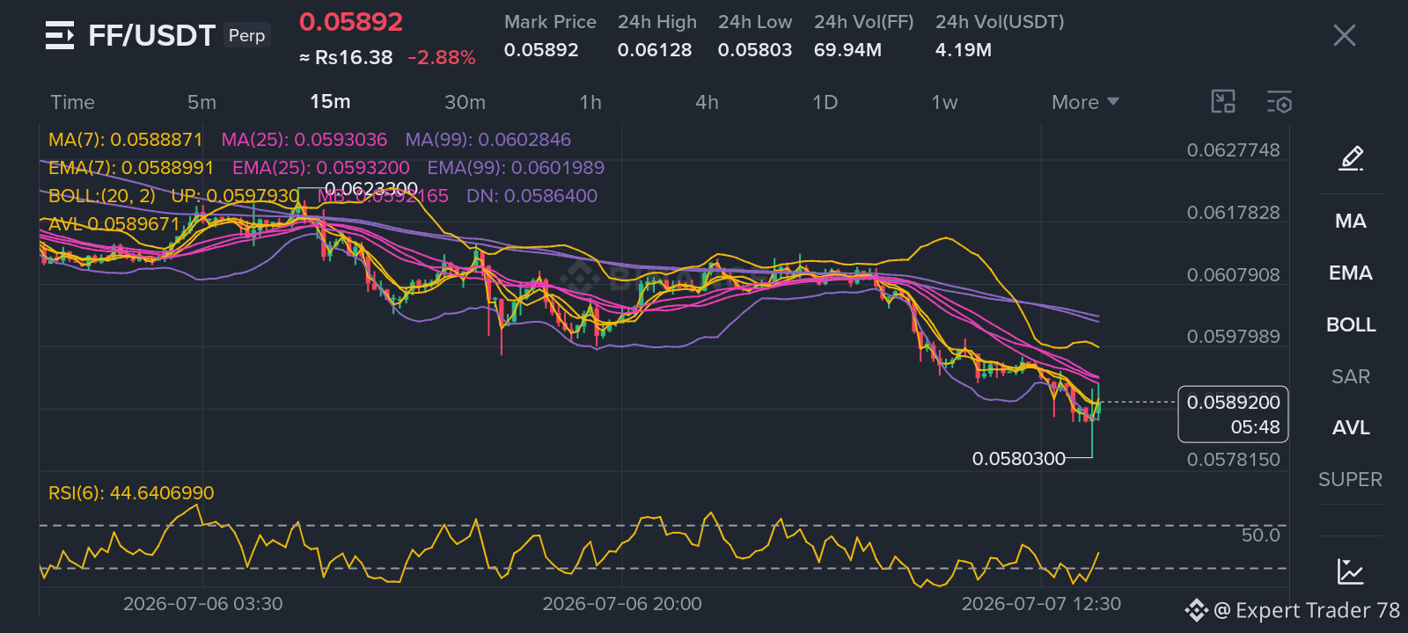The width and height of the screenshot is (1408, 633).
Task: Click the EMA(7) legend value
Action: tap(131, 168)
